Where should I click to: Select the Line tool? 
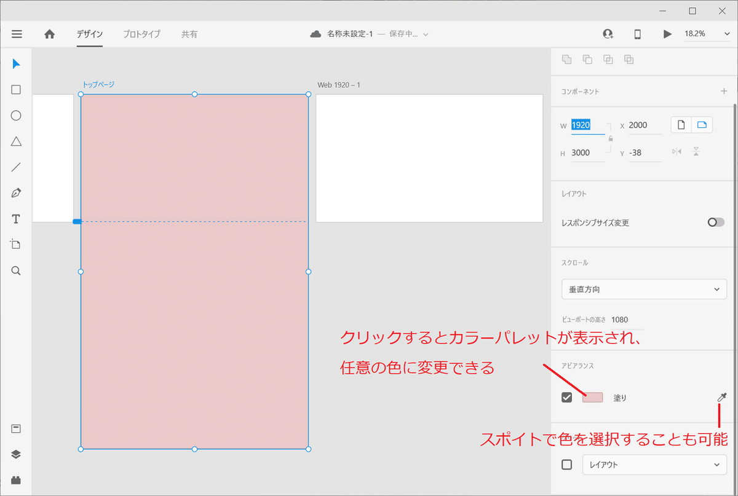17,167
